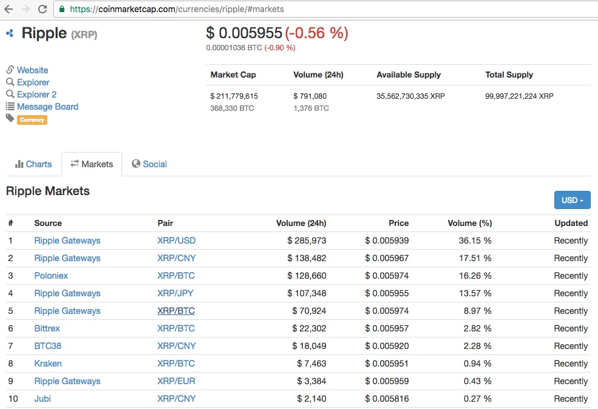This screenshot has width=598, height=409.
Task: Focus the browser address bar URL
Action: 176,9
